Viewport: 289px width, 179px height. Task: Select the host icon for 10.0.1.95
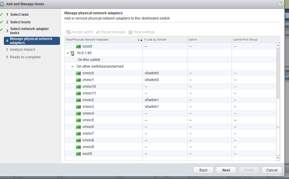coord(73,53)
